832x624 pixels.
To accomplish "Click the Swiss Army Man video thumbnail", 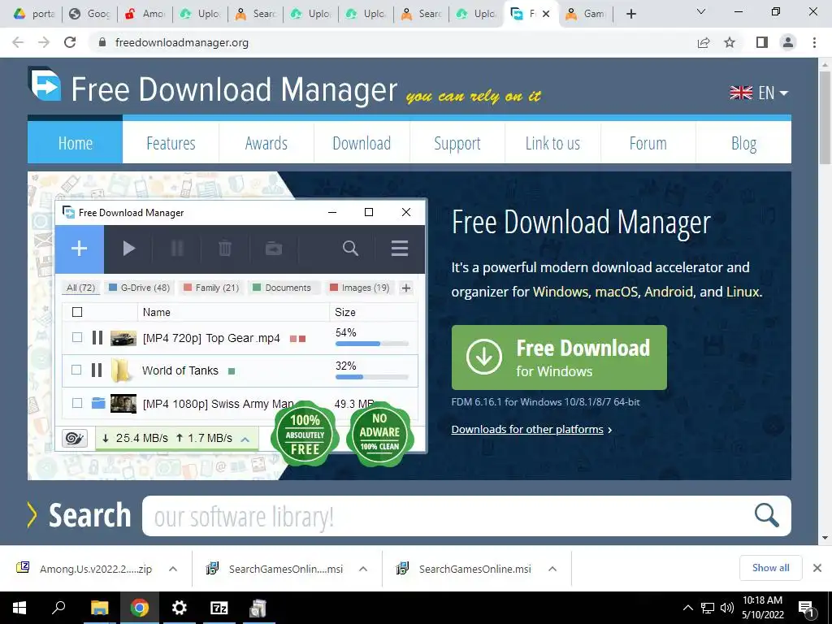I will [x=123, y=403].
